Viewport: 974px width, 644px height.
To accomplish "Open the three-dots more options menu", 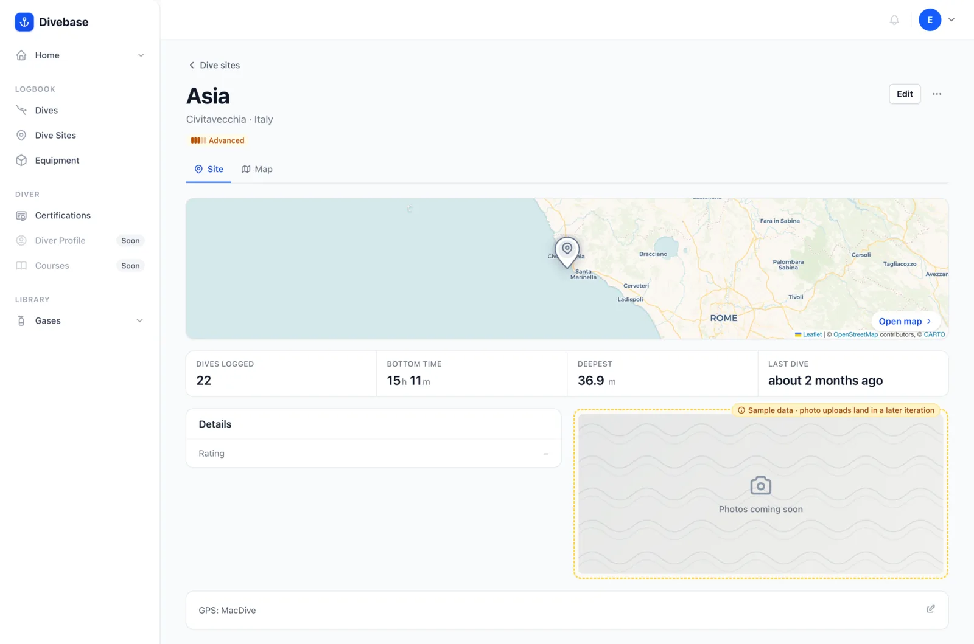I will tap(937, 94).
